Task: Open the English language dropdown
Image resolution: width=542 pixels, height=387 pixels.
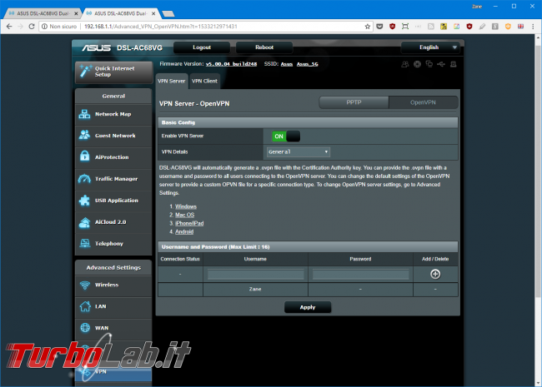Action: [430, 47]
